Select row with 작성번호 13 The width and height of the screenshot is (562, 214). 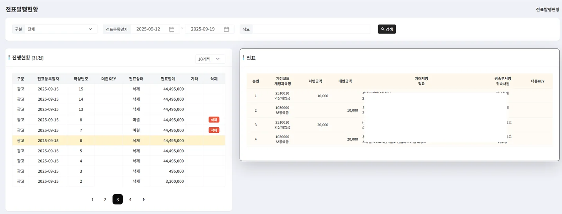coord(119,109)
